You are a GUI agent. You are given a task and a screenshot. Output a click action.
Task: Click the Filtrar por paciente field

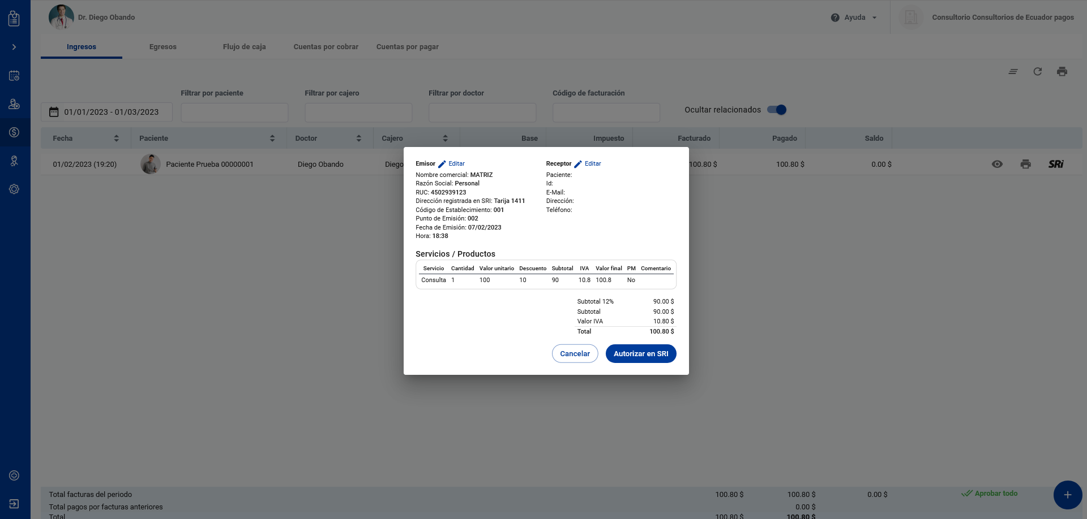(234, 113)
